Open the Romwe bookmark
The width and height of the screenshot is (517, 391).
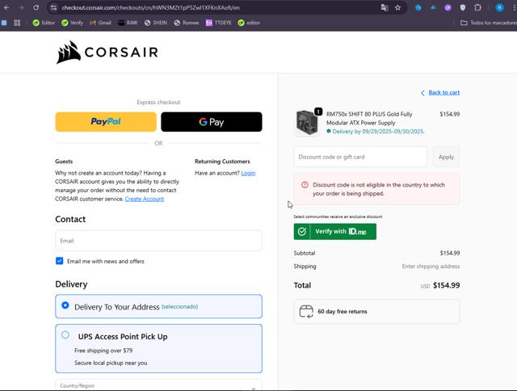(x=187, y=23)
